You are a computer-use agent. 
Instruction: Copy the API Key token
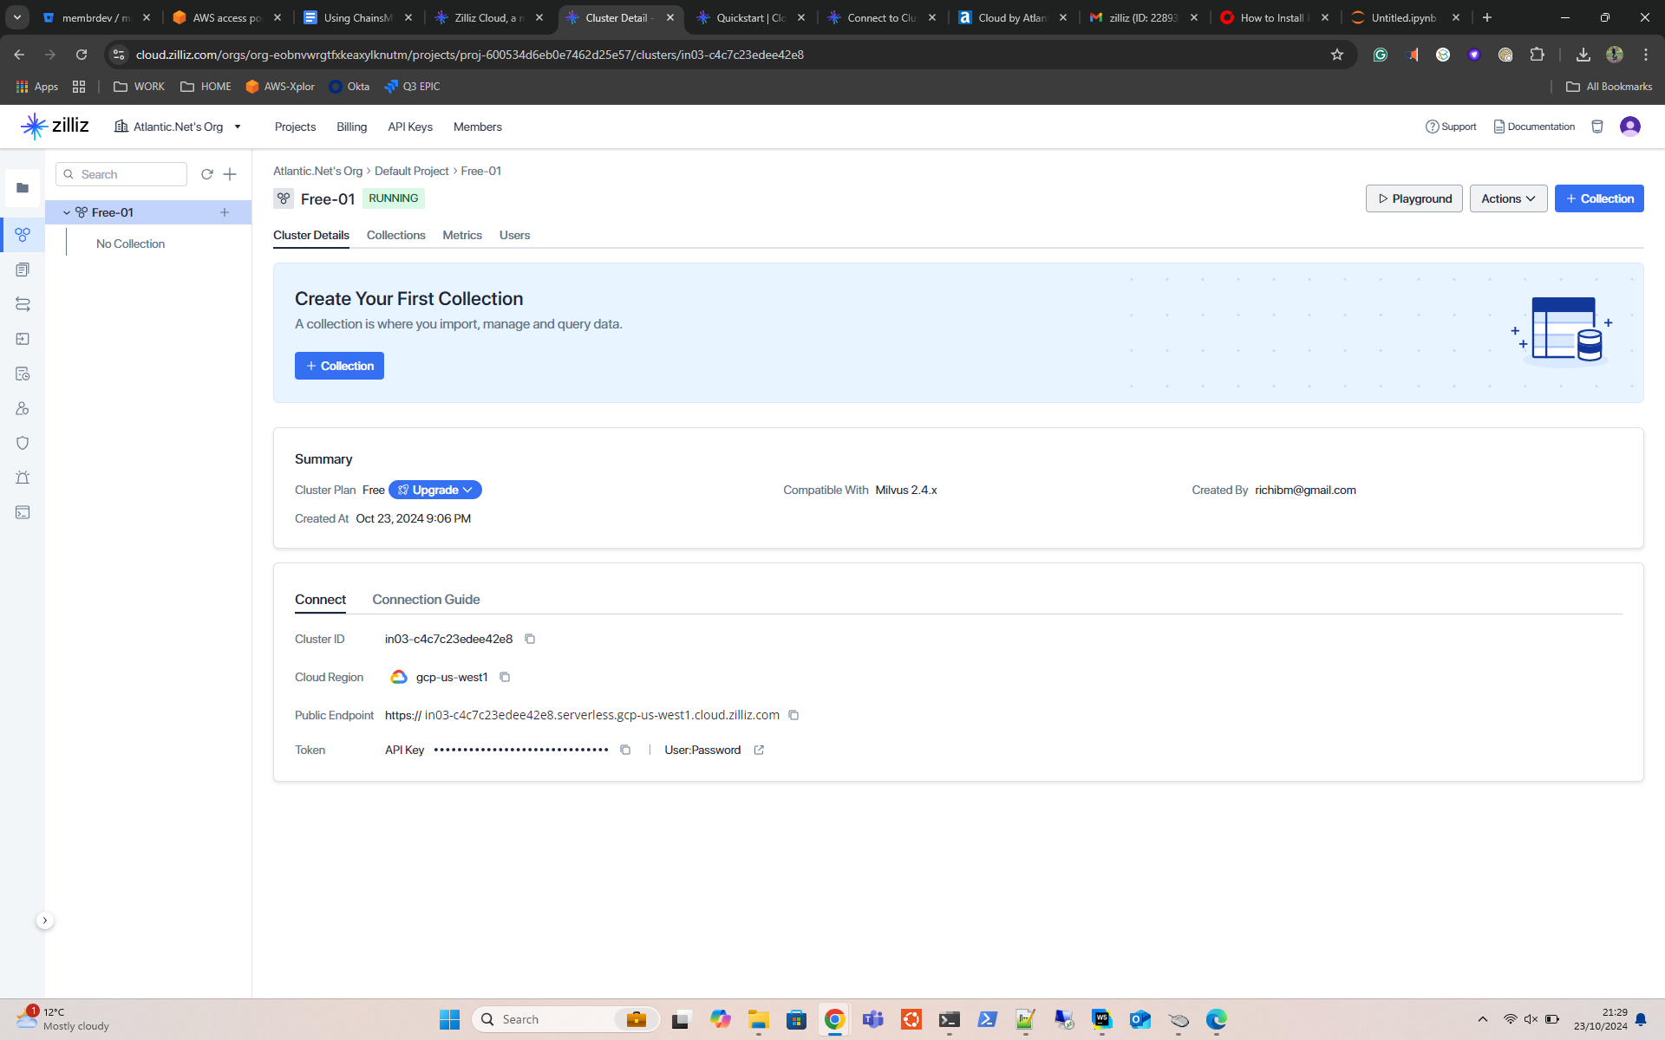pos(625,750)
